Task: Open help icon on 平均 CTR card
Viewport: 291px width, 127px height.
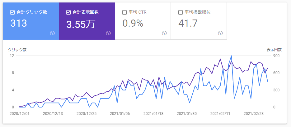Action: [x=164, y=33]
